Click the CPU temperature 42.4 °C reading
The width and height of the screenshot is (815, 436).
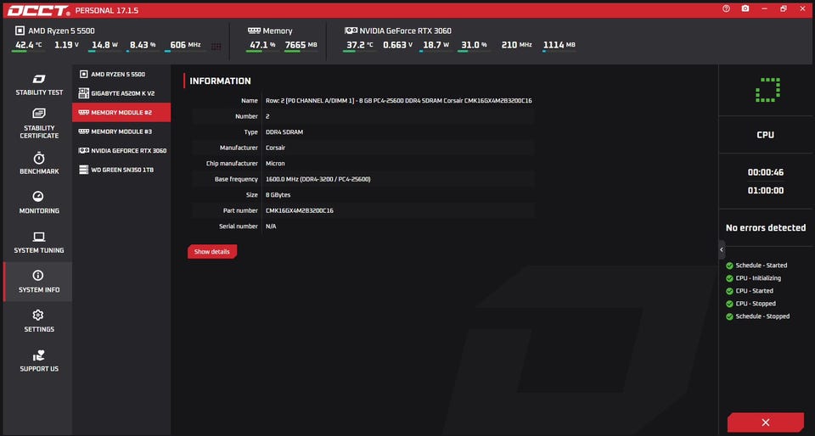pyautogui.click(x=28, y=45)
